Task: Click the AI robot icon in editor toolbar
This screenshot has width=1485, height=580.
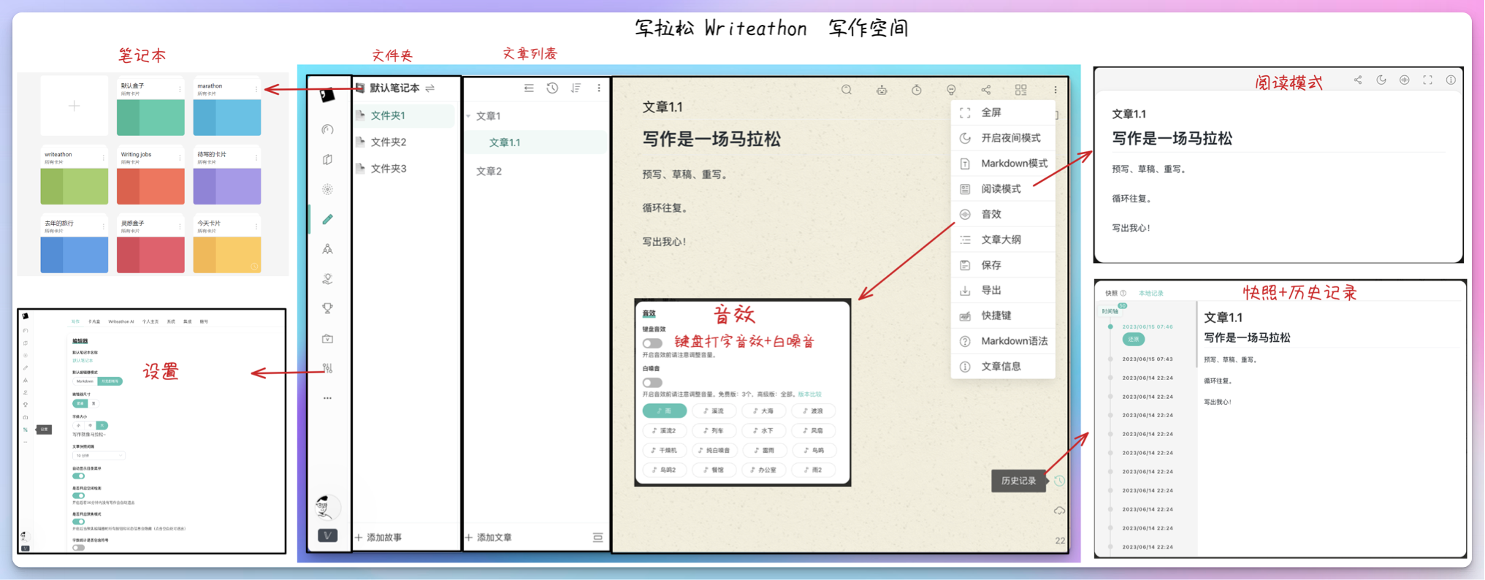Action: (882, 90)
